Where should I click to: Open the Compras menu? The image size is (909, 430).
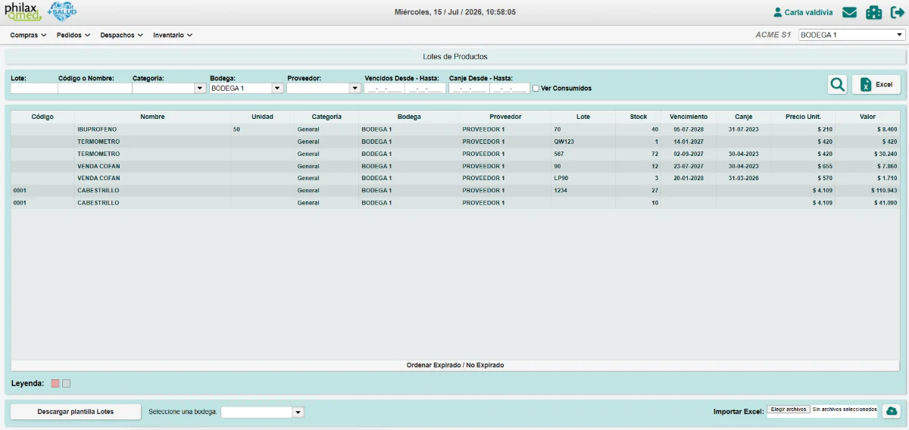(28, 35)
